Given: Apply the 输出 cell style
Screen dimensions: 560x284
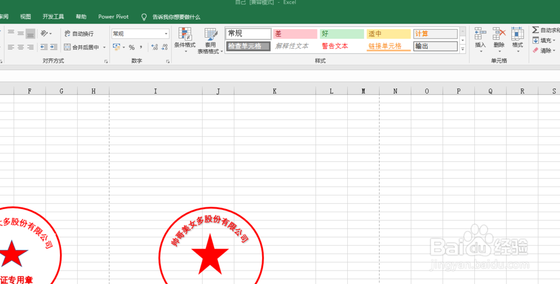Looking at the screenshot, I should pyautogui.click(x=435, y=46).
